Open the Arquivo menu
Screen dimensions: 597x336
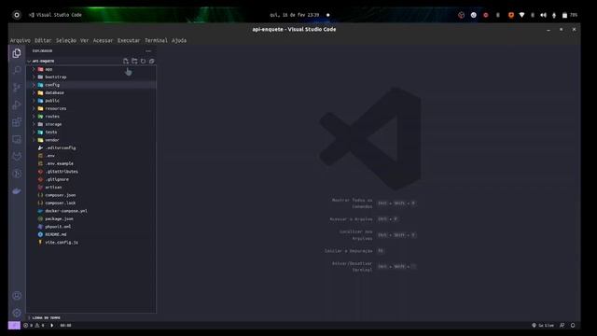click(21, 40)
